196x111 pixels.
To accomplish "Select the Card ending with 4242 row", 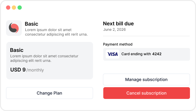I will 146,54.
